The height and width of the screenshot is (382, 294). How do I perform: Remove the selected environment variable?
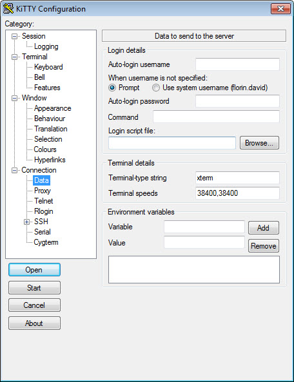coord(264,246)
